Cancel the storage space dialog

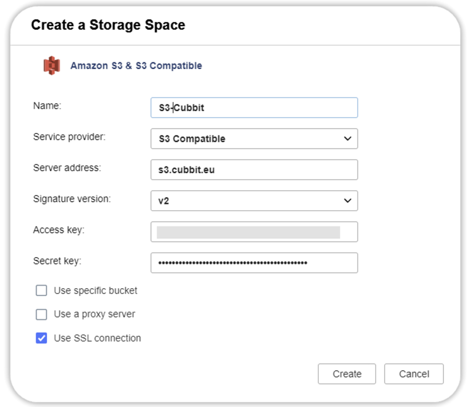pyautogui.click(x=414, y=374)
